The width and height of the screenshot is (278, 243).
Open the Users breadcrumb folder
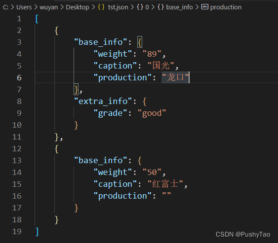(24, 7)
